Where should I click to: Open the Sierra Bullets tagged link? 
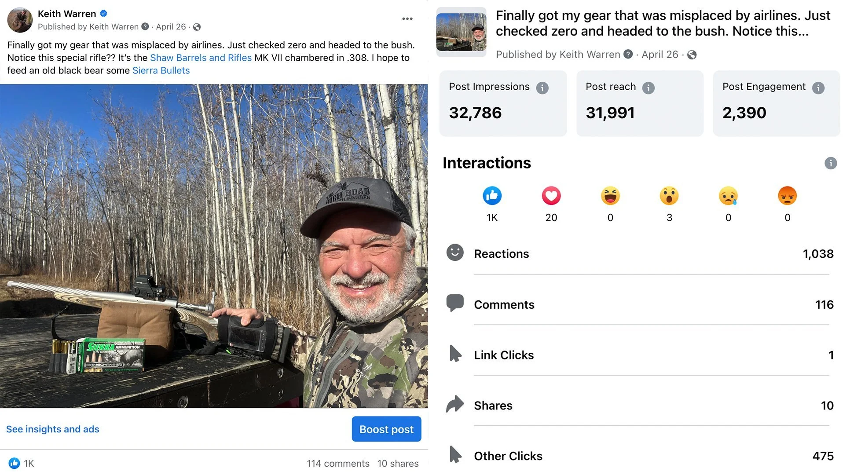click(x=161, y=70)
